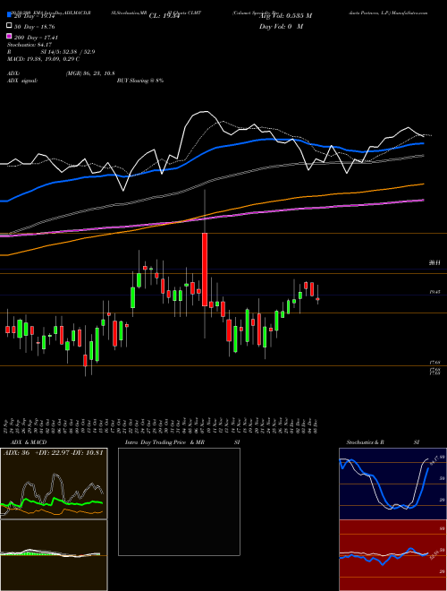The image size is (447, 591).
Task: Click the 'Stochastics & R' panel title
Action: tap(365, 442)
